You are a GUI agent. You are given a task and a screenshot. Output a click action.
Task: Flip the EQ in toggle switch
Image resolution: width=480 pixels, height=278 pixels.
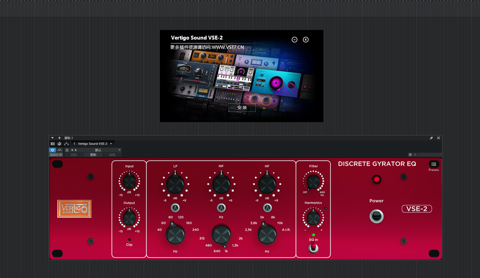313,248
